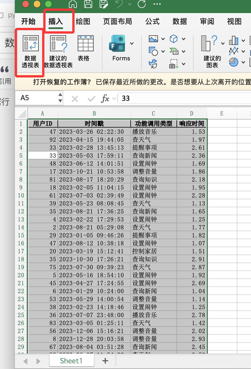251x369 pixels.
Task: Click the Pictures icon
Action: (153, 39)
